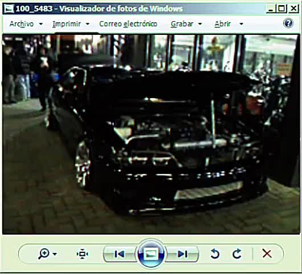
Task: Rotate the photo clockwise
Action: point(236,253)
